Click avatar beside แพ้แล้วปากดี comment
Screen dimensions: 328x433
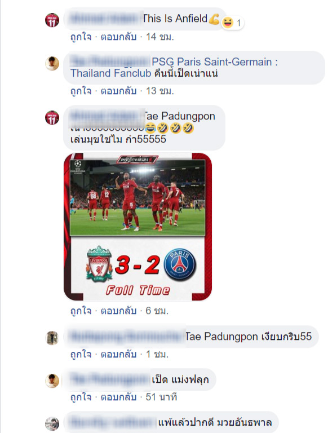(52, 424)
